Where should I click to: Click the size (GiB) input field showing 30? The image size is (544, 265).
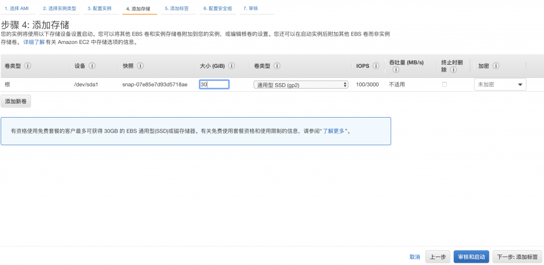[x=214, y=84]
